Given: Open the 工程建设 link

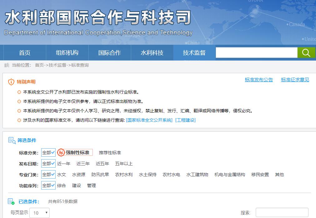Looking at the screenshot, I should tap(185, 120).
